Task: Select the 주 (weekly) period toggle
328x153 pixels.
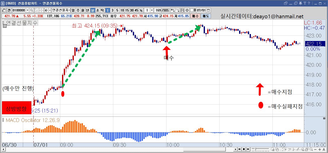Action: [78, 10]
